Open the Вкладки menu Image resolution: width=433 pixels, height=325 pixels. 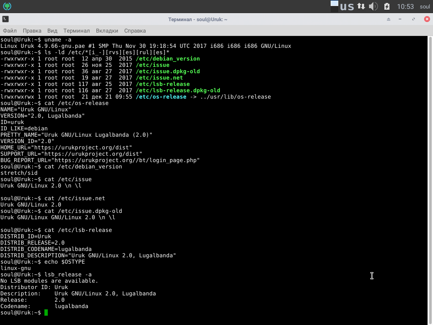[107, 30]
